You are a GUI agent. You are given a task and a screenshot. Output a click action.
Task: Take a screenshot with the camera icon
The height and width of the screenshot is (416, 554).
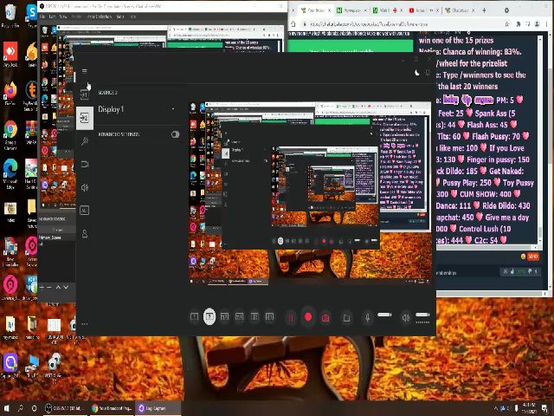tap(325, 318)
